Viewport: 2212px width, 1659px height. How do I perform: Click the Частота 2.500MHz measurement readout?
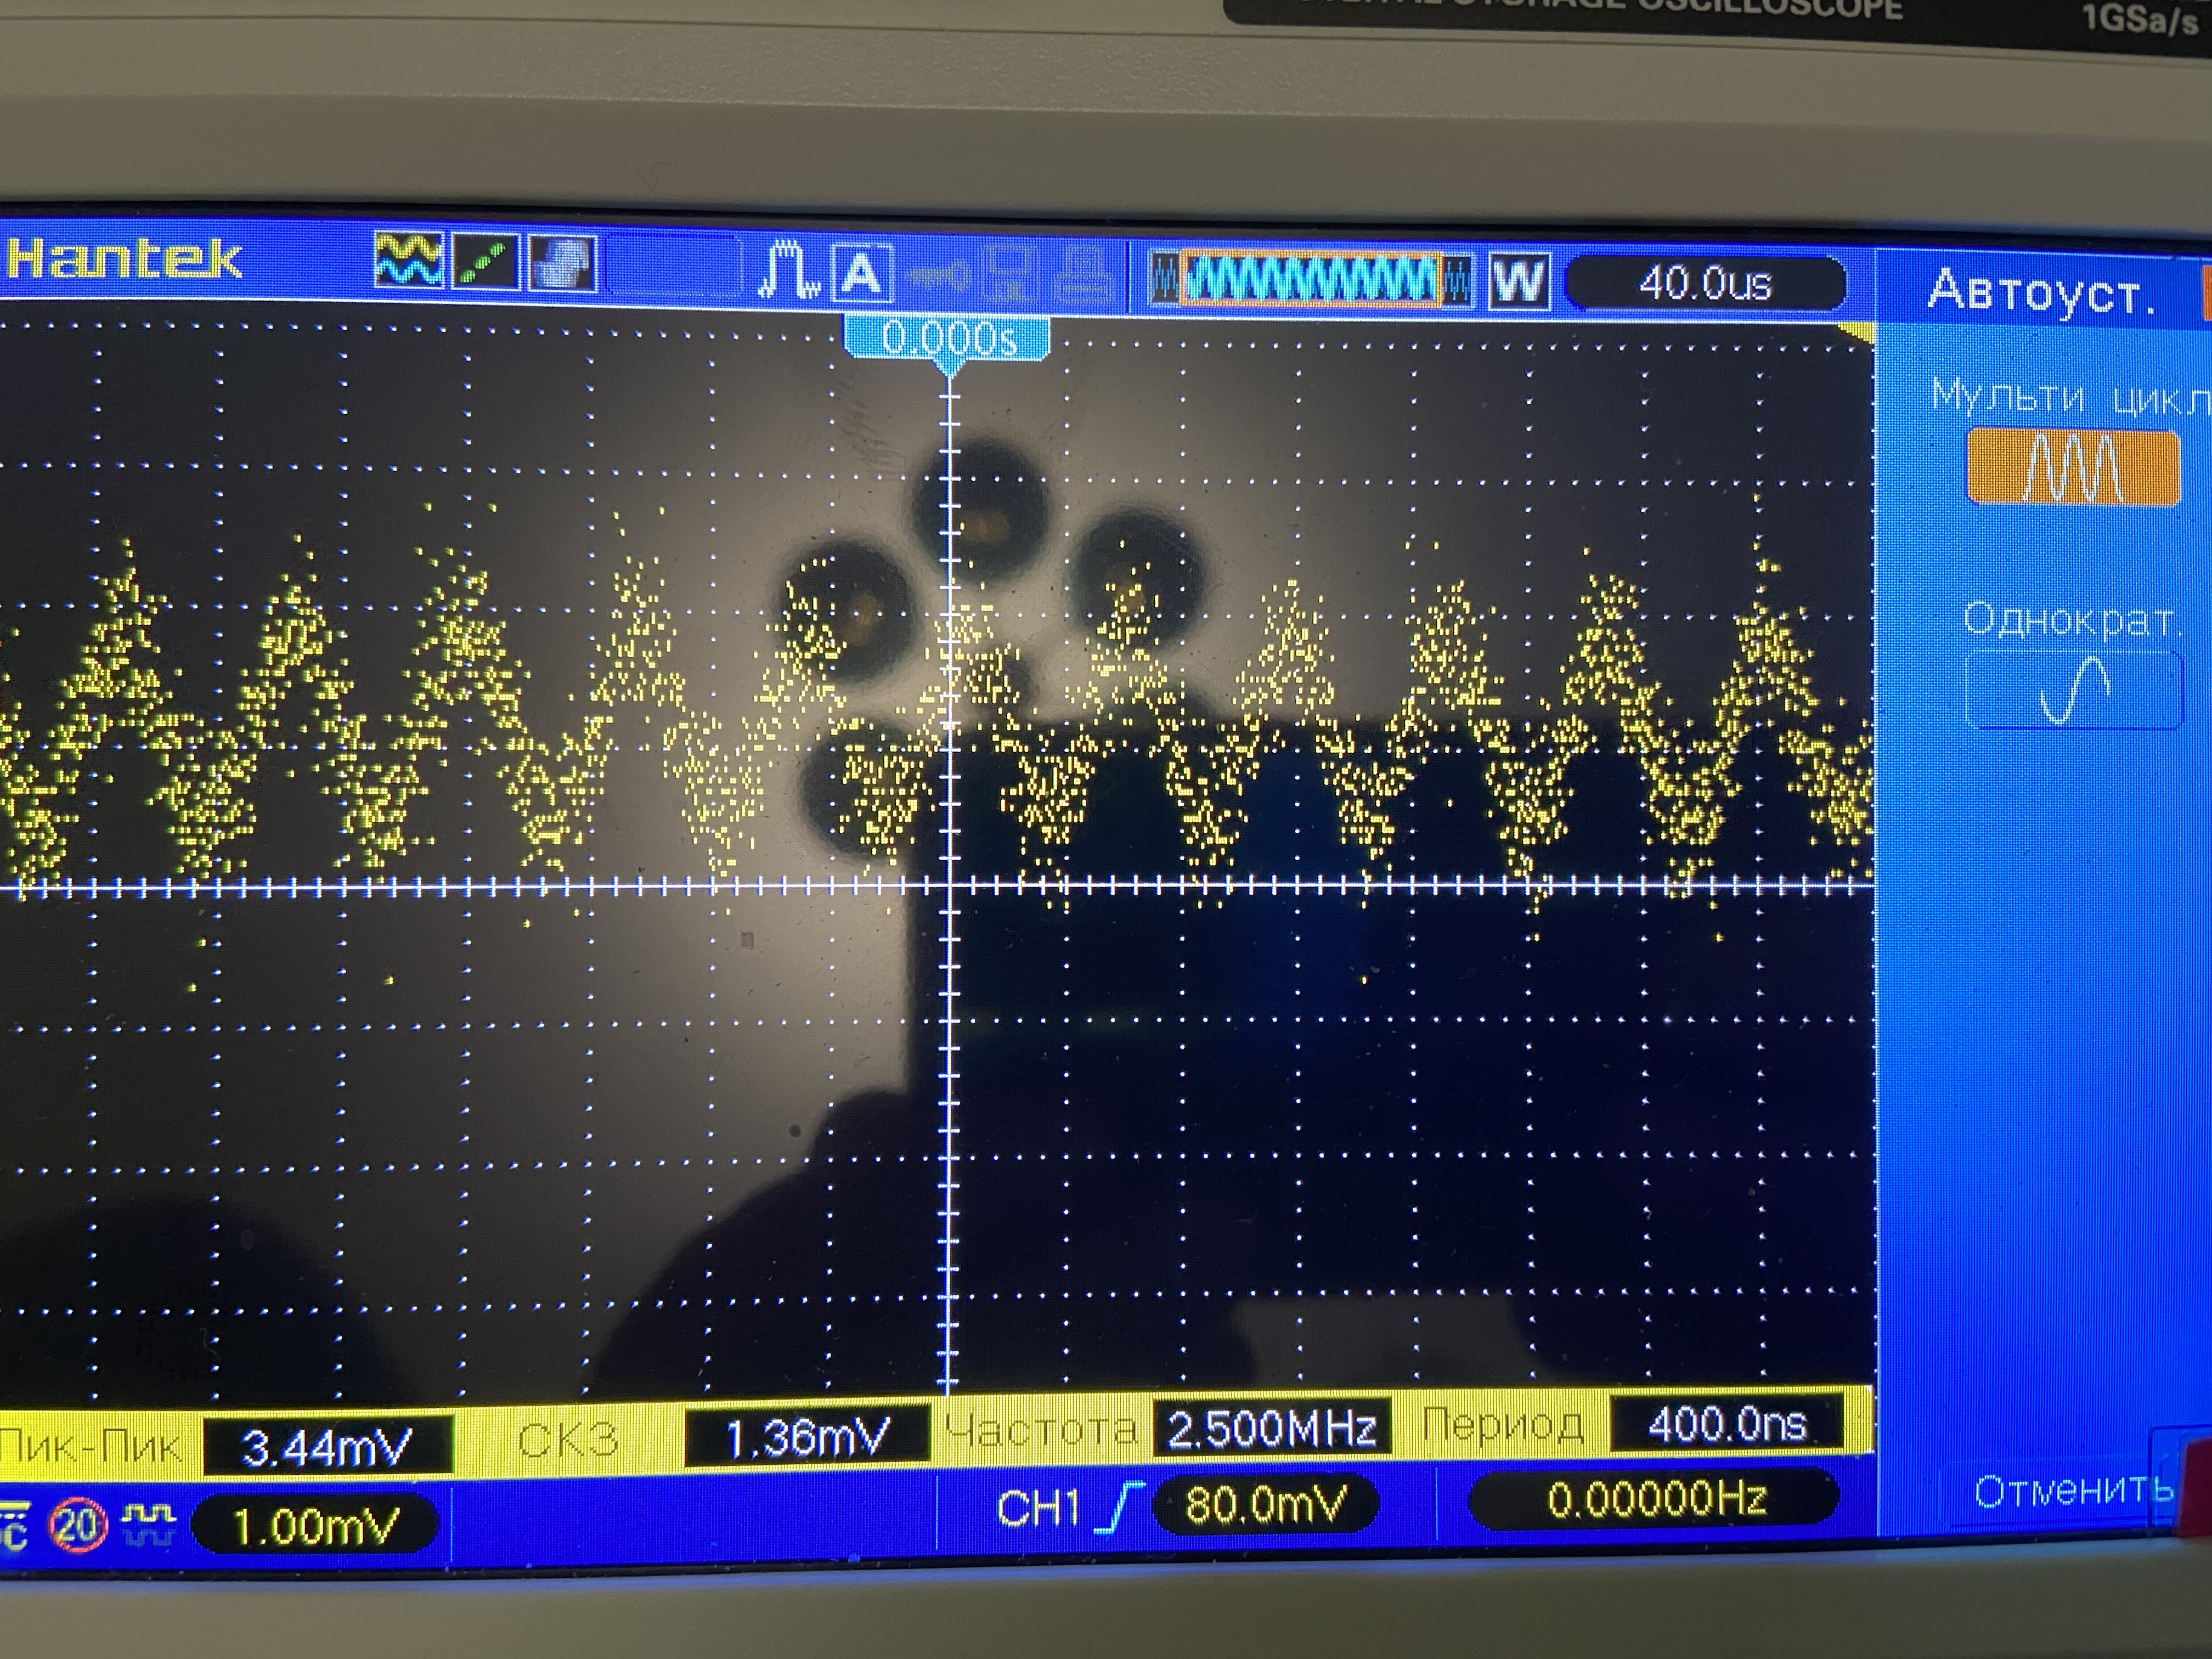tap(1270, 1428)
